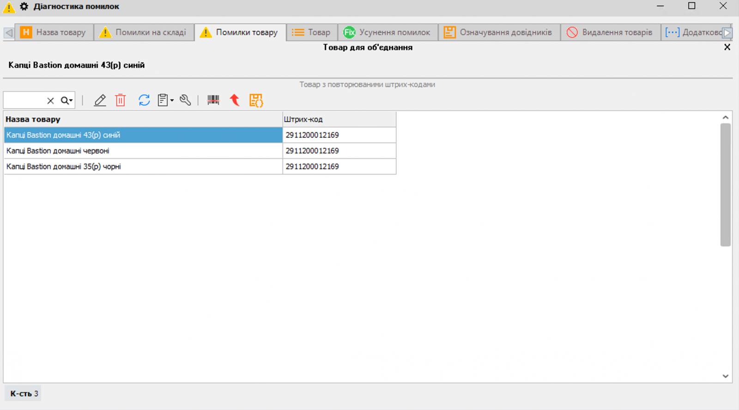Open the Усунення помилок tab

[388, 32]
